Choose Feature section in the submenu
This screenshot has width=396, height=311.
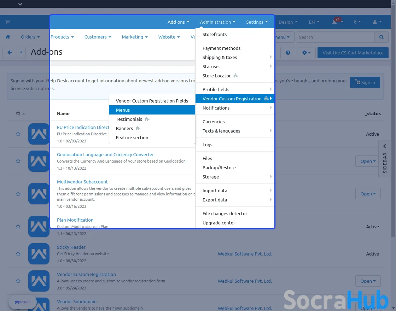(152, 137)
